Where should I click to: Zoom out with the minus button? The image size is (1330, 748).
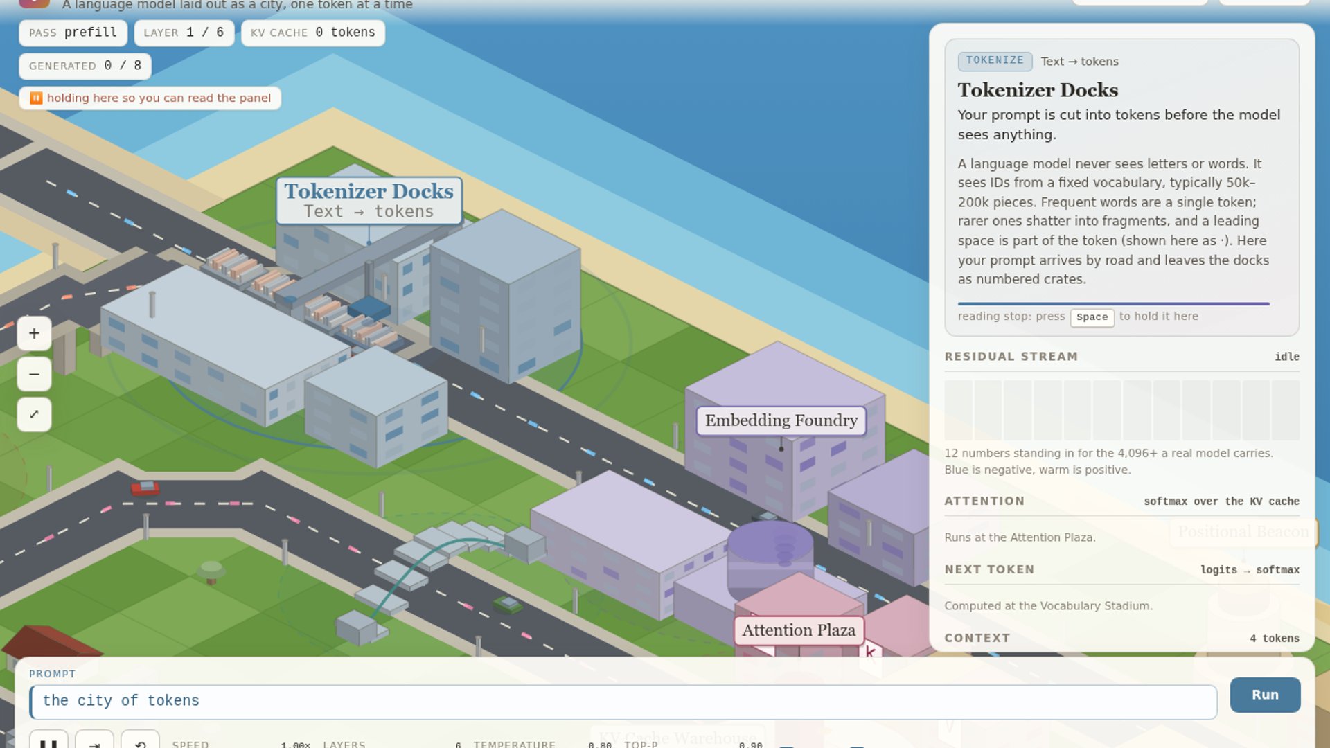pyautogui.click(x=34, y=374)
